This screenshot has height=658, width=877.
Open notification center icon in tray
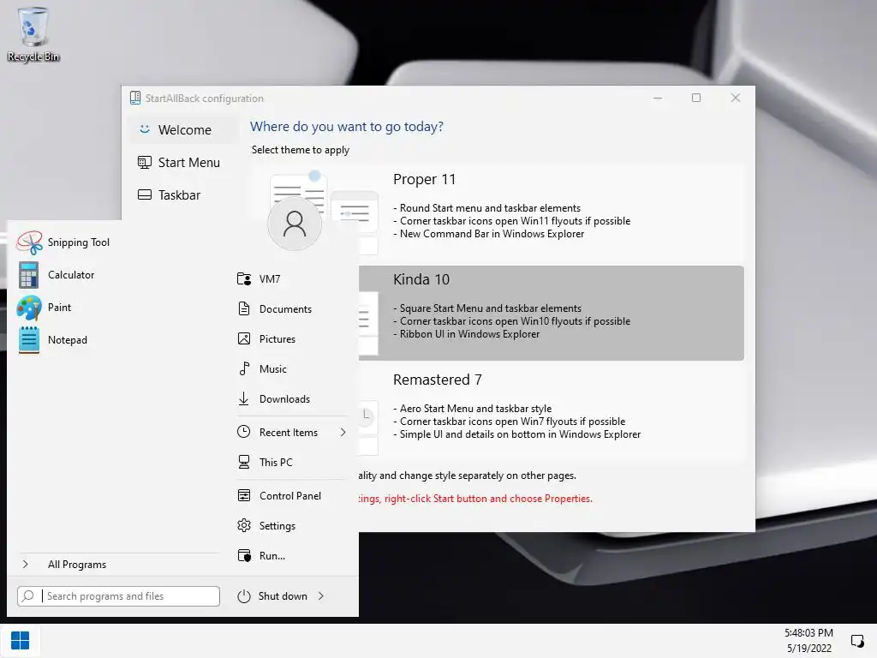[856, 641]
